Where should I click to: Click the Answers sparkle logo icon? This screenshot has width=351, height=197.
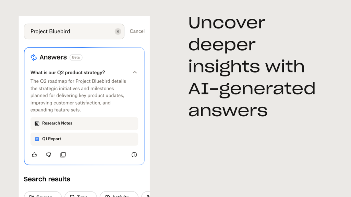click(x=34, y=57)
